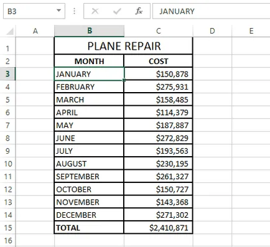Click the Cancel X icon in formula bar
Screen dimensions: 270x247
[x=95, y=11]
